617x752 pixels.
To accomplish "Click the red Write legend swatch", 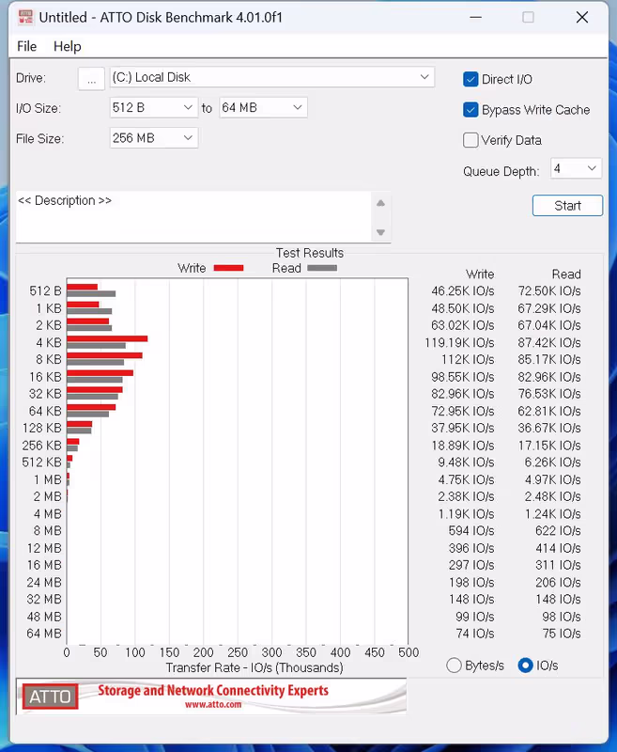I will 228,269.
